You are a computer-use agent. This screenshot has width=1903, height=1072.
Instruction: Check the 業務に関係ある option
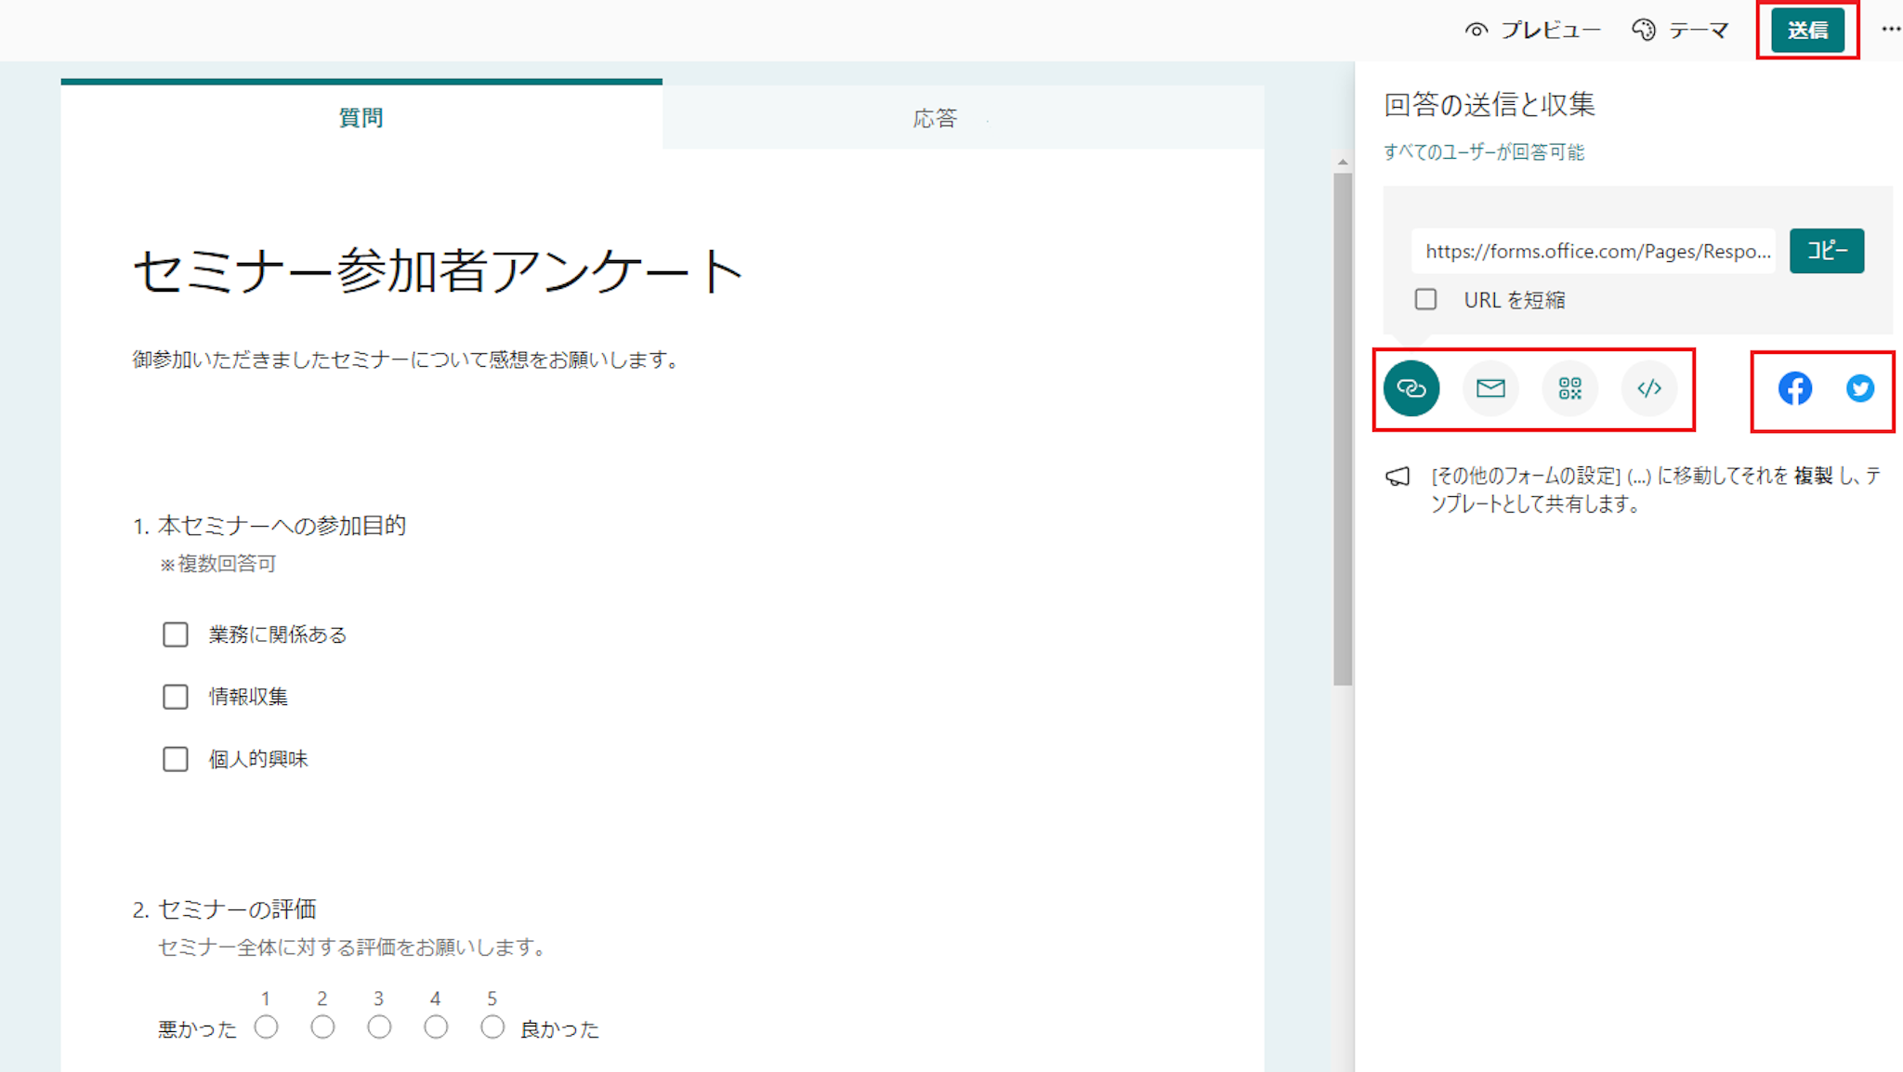176,634
